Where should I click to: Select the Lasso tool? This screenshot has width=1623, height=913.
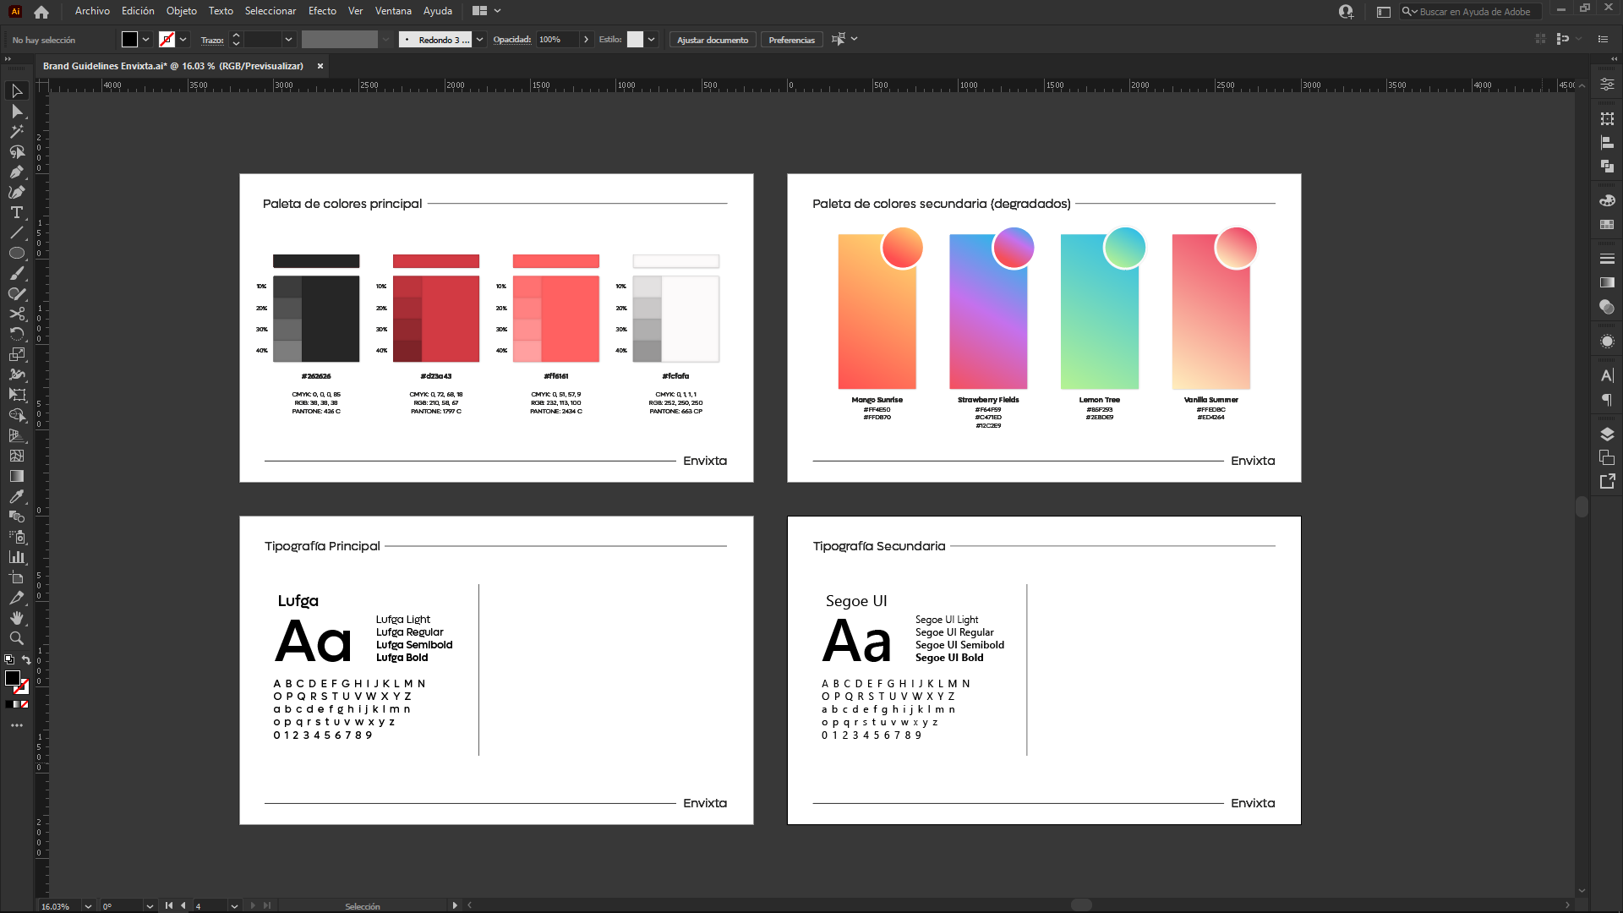17,151
